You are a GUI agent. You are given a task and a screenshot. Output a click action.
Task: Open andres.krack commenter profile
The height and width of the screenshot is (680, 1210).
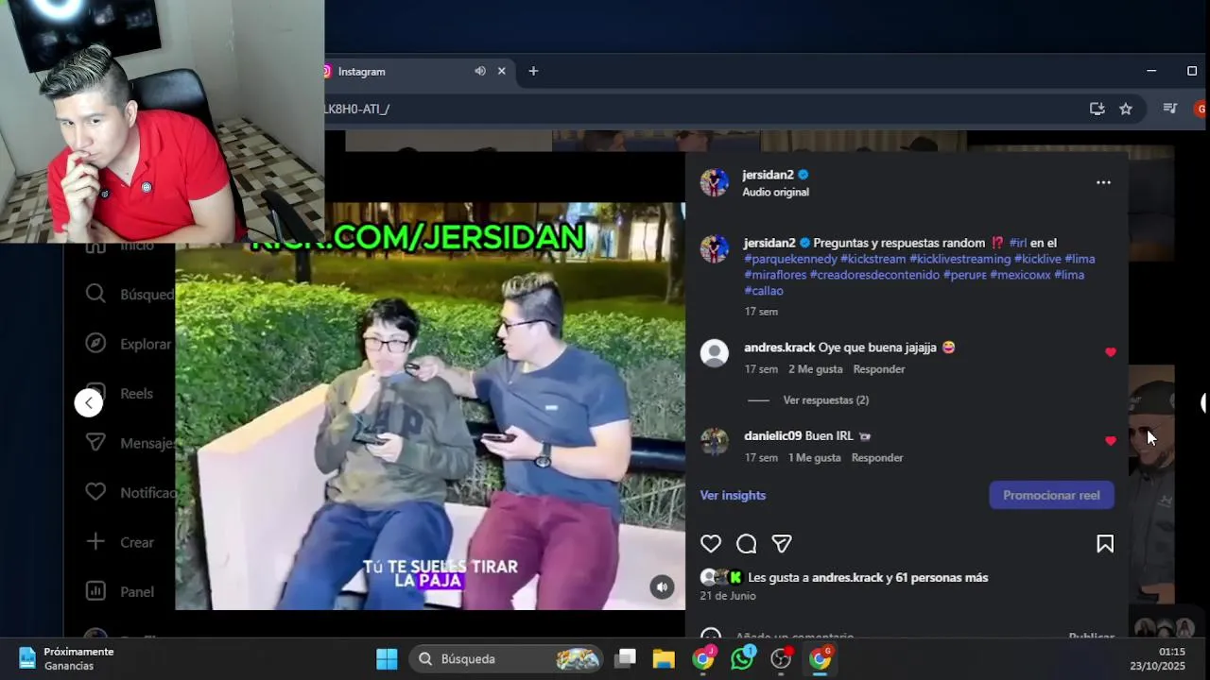click(x=779, y=348)
